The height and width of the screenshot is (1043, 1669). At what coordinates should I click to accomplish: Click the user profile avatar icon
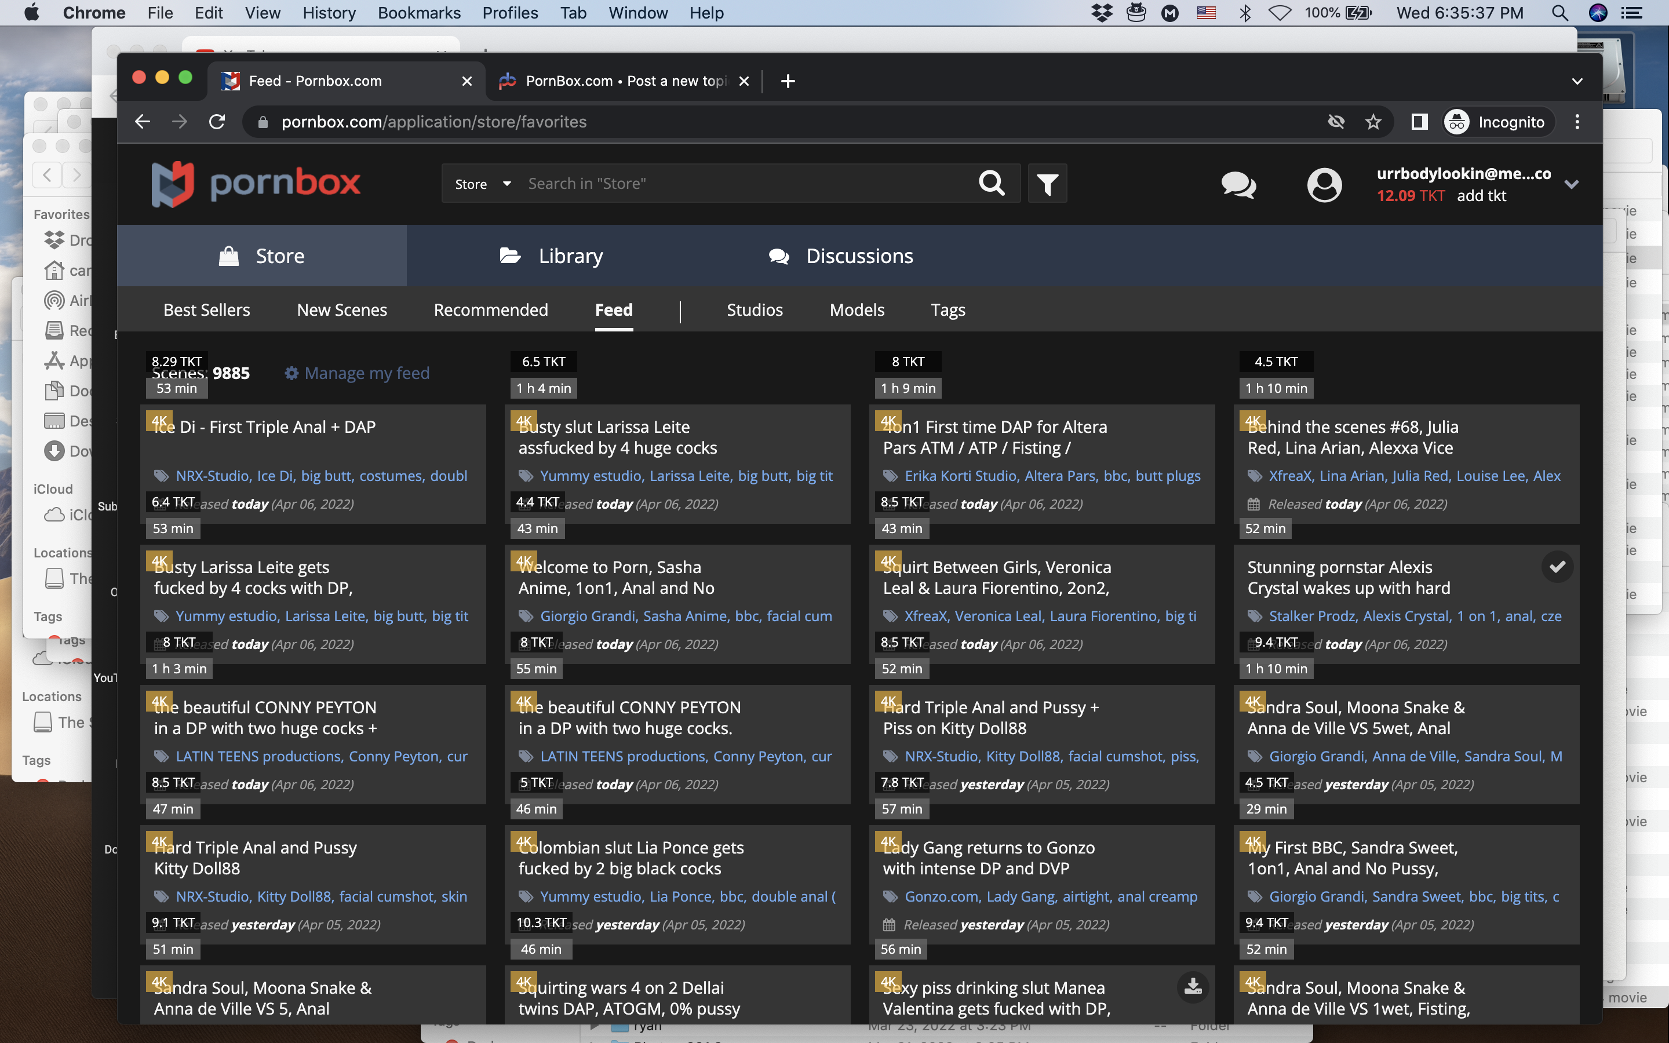pyautogui.click(x=1324, y=185)
